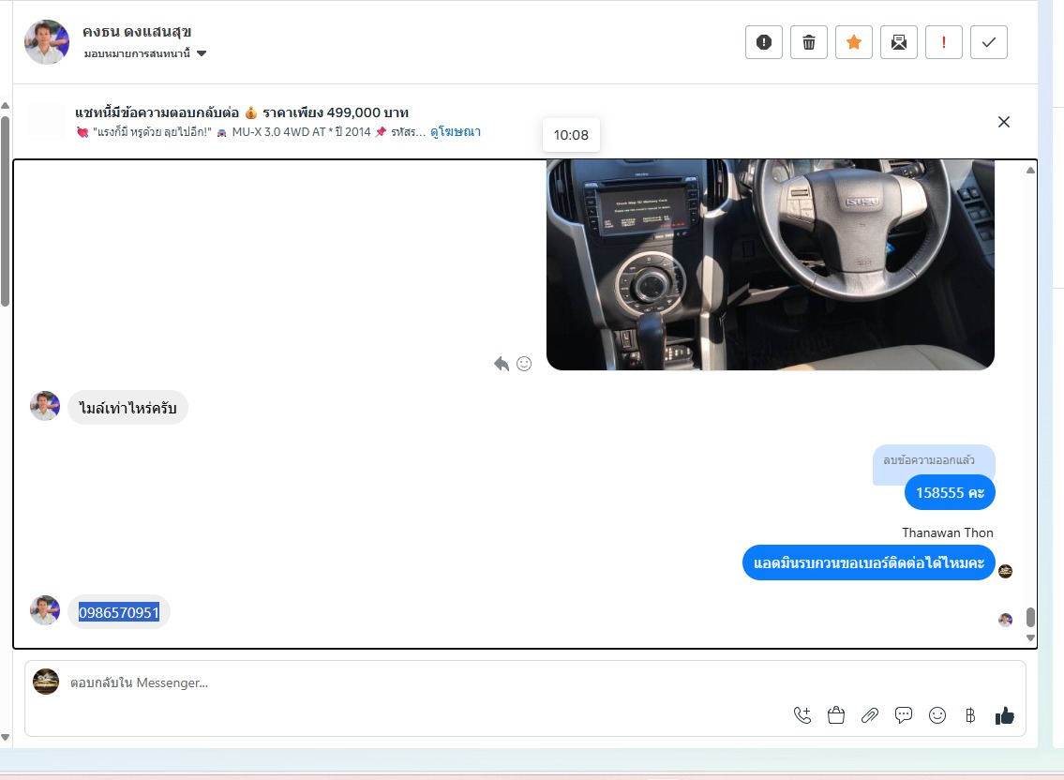
Task: Click left conversation list scrollbar thumb
Action: coord(5,212)
